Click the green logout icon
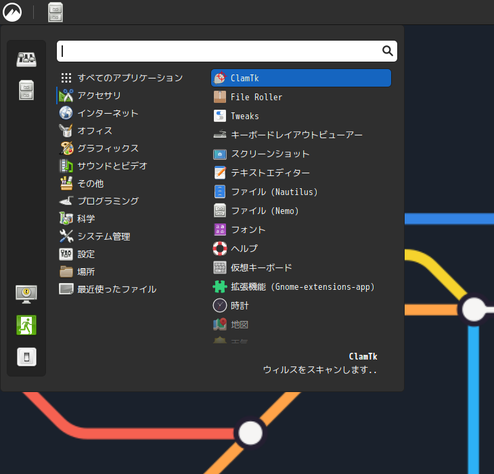494x474 pixels. pos(26,325)
